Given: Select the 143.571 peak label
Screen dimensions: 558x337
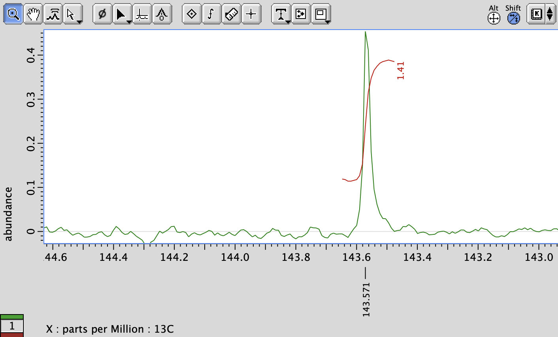Looking at the screenshot, I should (x=365, y=298).
